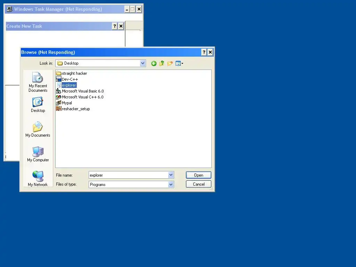Click the explorer file icon
This screenshot has width=356, height=267.
pyautogui.click(x=58, y=85)
